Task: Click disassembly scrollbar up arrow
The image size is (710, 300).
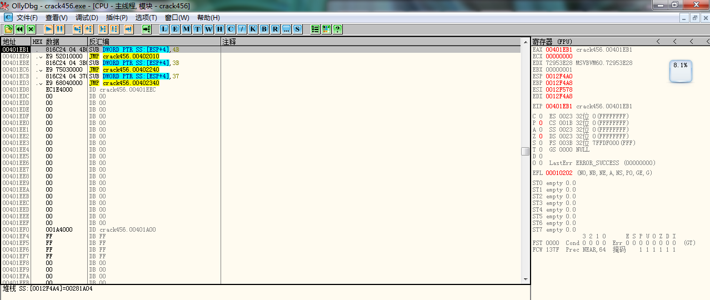Action: tap(526, 42)
